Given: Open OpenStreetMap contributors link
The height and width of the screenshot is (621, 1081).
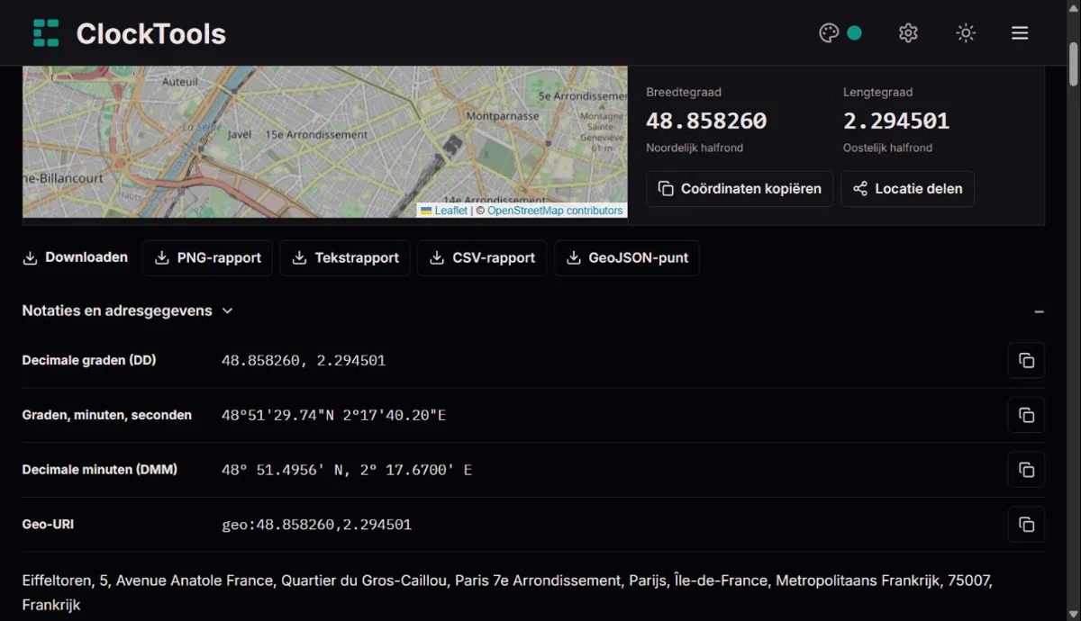Looking at the screenshot, I should [x=555, y=211].
